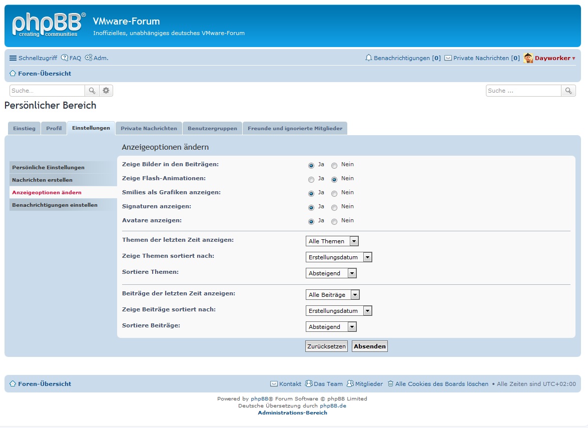Open Benachrichtigungen einstellen in sidebar
This screenshot has height=428, width=588.
[x=55, y=205]
